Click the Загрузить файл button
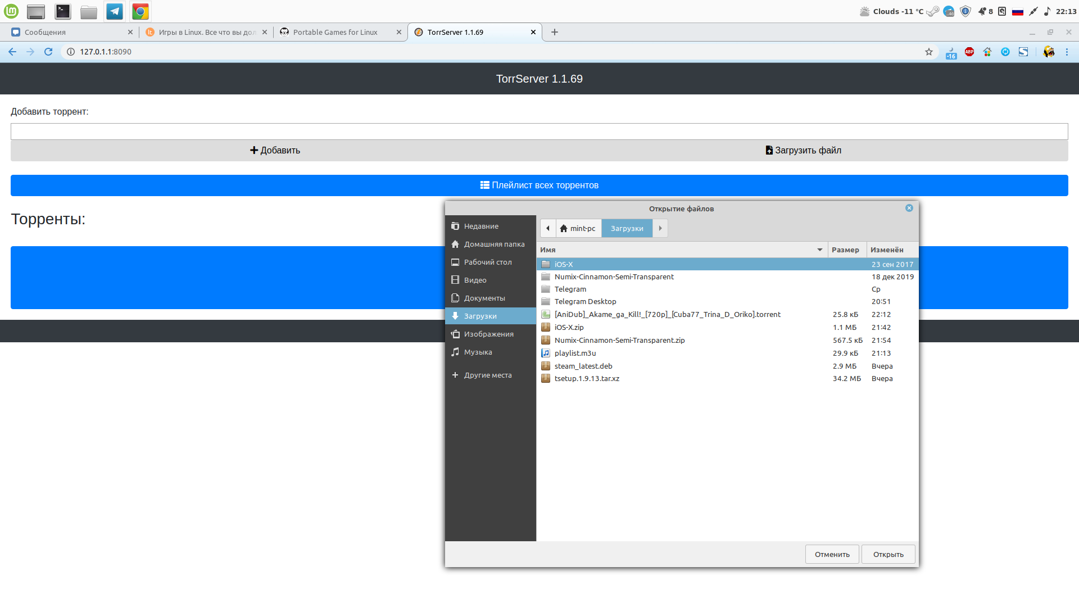The height and width of the screenshot is (607, 1079). tap(804, 151)
